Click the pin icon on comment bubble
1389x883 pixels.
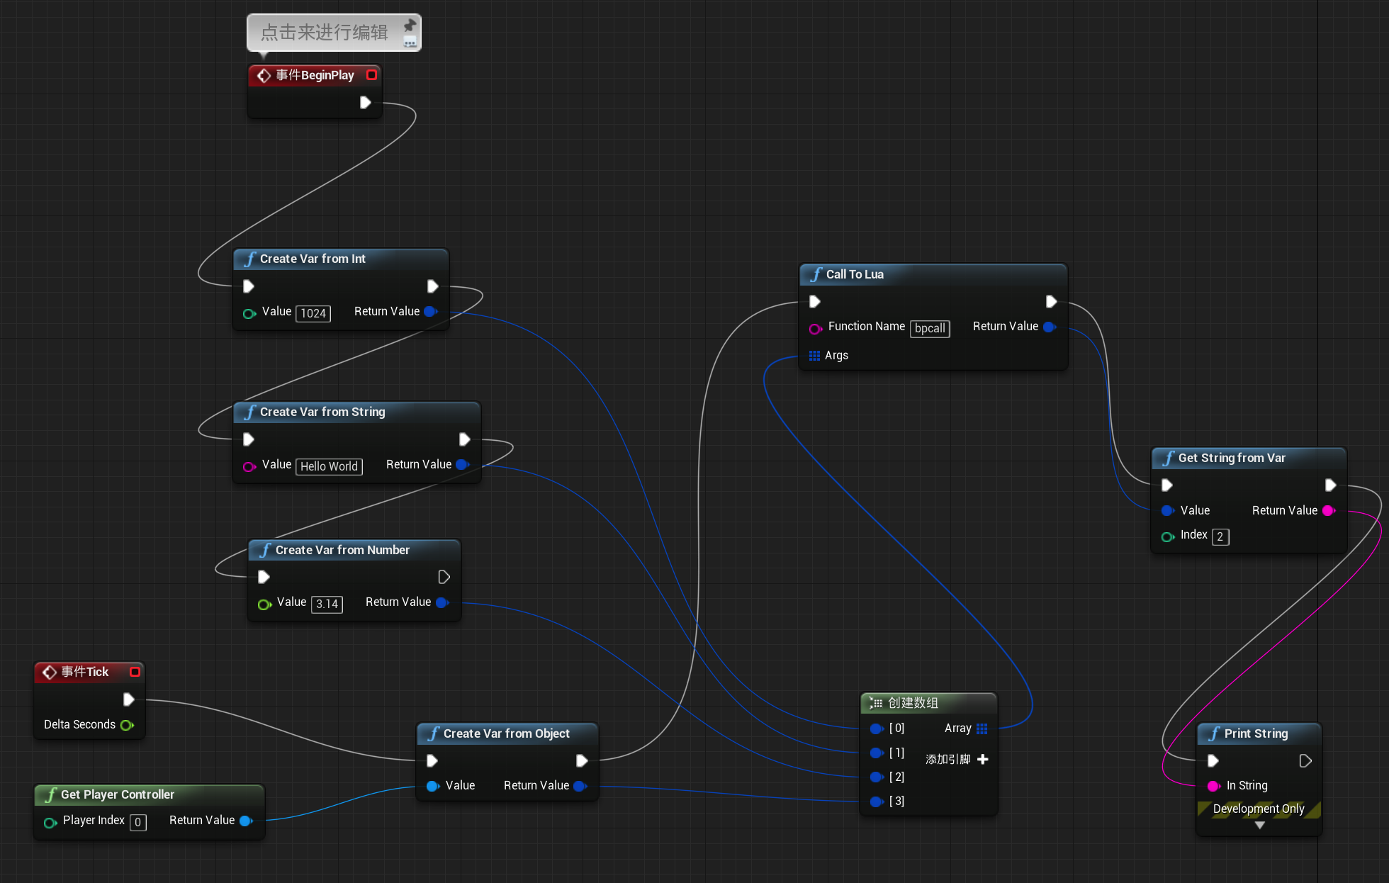pyautogui.click(x=410, y=26)
